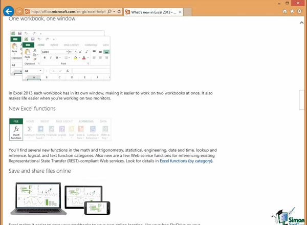Follow the Excel functions (by category) link
The image size is (307, 225).
click(x=186, y=161)
